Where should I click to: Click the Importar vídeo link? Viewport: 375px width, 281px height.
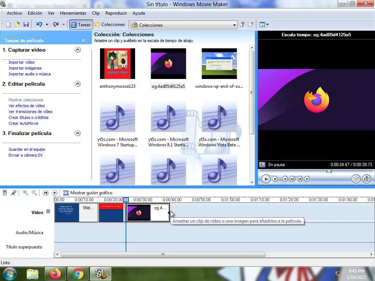click(22, 62)
